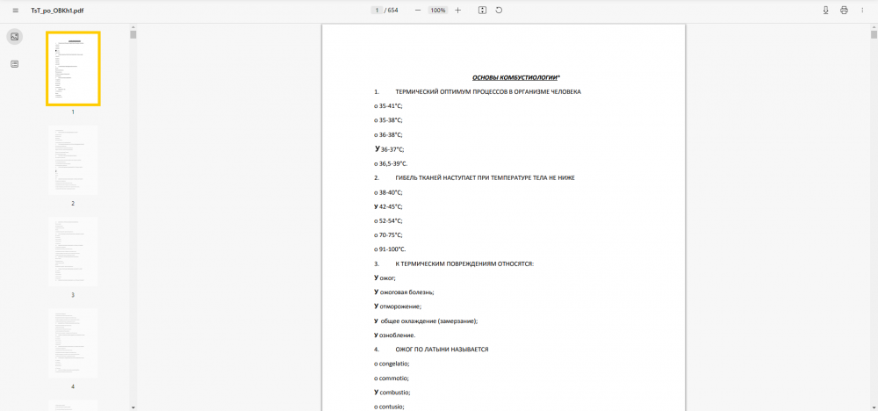Click the answer ожог

click(385, 278)
